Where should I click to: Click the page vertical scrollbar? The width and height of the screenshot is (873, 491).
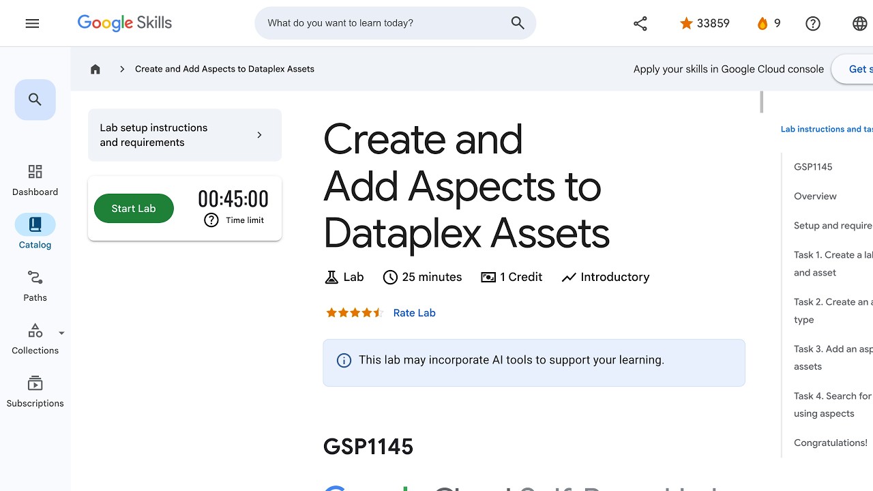click(761, 102)
